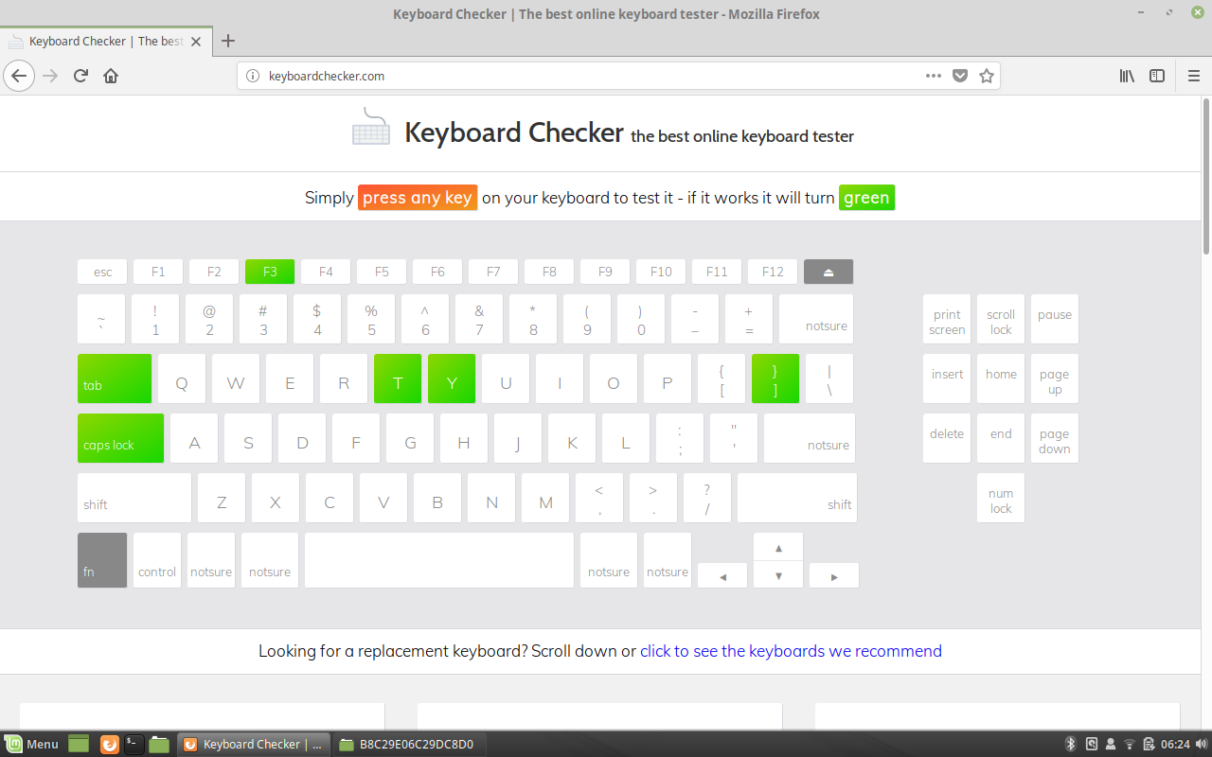
Task: Click the green right bracket key
Action: pyautogui.click(x=775, y=378)
